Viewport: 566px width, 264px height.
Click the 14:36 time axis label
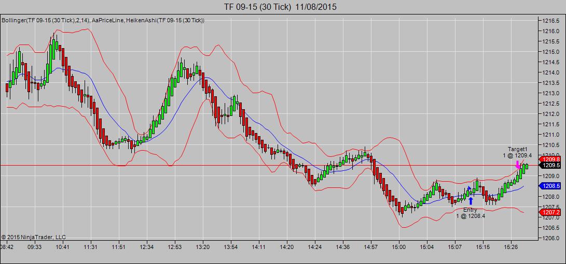click(342, 247)
